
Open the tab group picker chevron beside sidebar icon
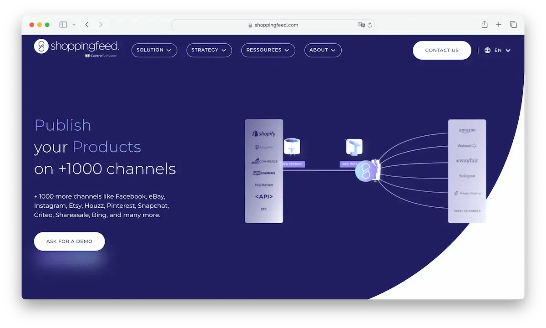pyautogui.click(x=74, y=25)
